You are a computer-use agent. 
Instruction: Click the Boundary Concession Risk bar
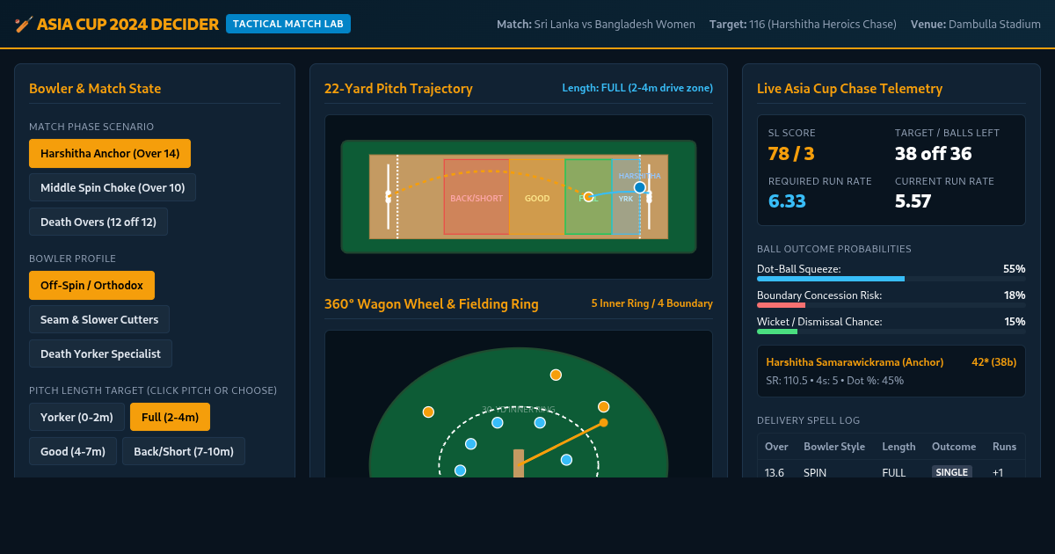click(891, 305)
